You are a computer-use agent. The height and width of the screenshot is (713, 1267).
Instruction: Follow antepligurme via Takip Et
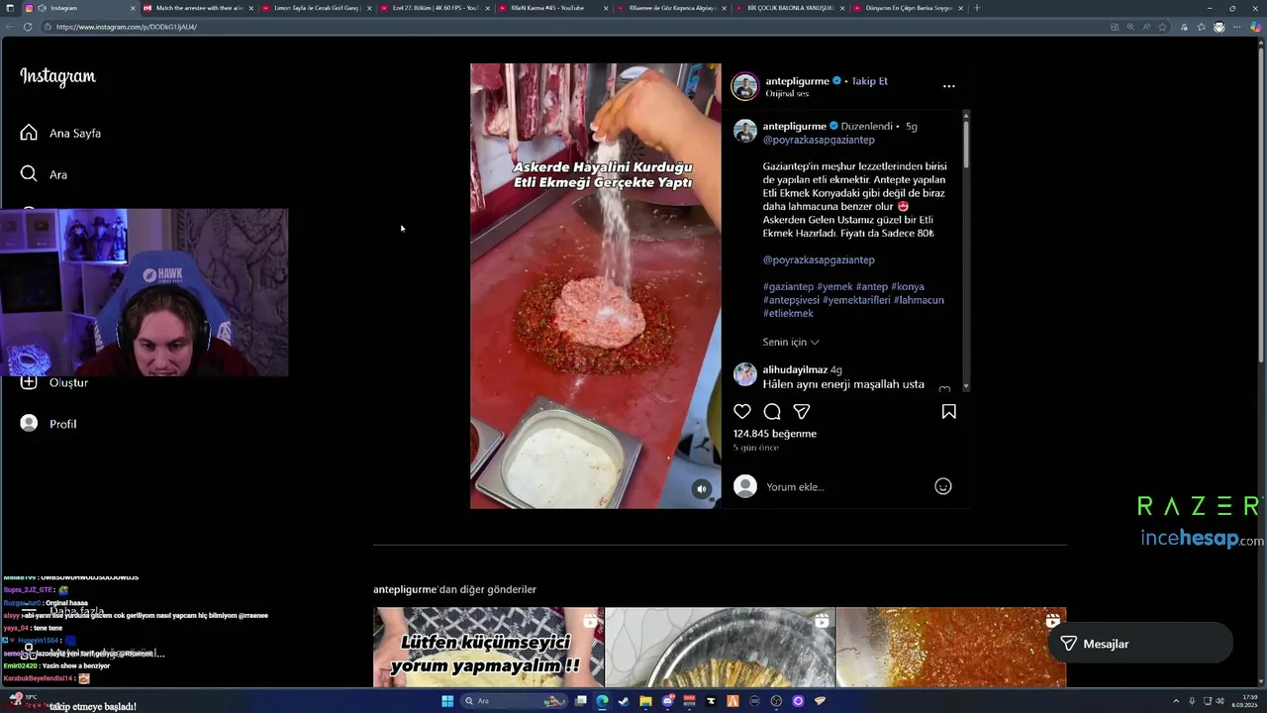click(x=869, y=81)
